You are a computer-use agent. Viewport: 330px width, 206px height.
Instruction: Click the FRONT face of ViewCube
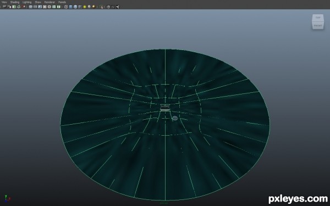pos(318,25)
